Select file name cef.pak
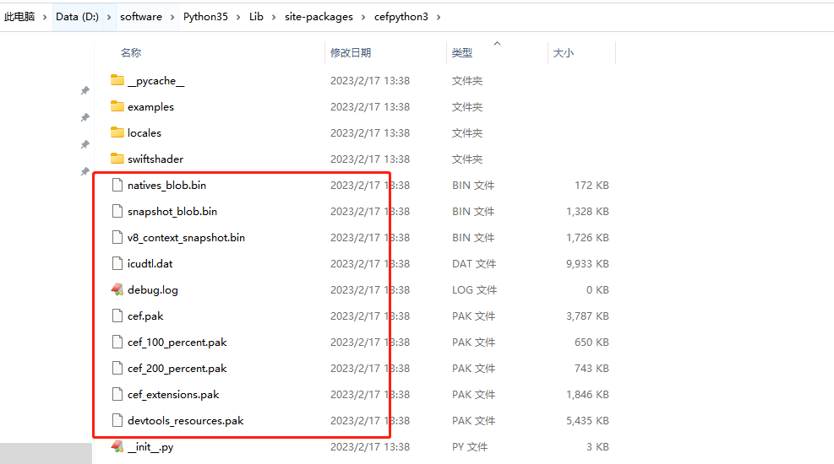This screenshot has width=834, height=464. 145,316
